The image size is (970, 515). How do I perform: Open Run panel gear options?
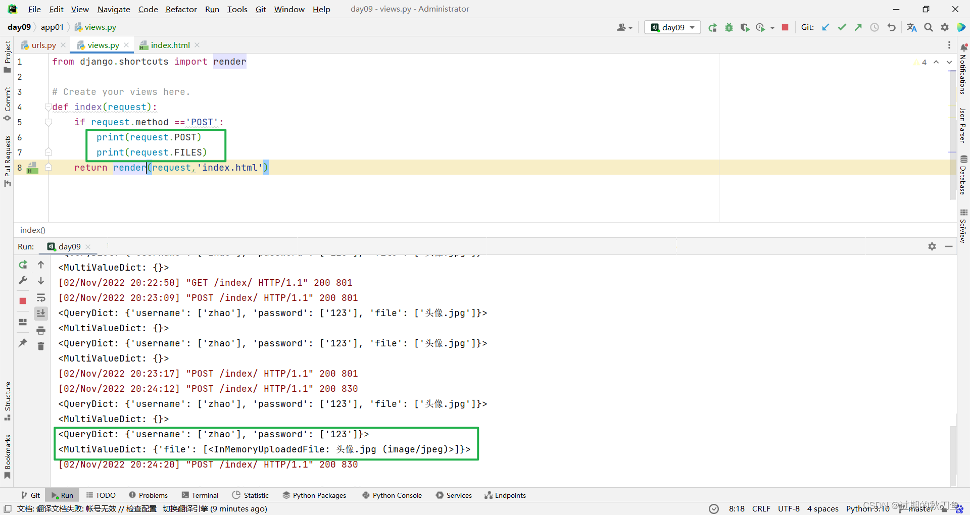[932, 246]
